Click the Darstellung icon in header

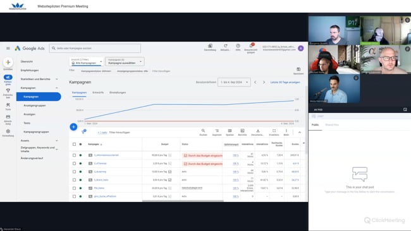coord(210,46)
